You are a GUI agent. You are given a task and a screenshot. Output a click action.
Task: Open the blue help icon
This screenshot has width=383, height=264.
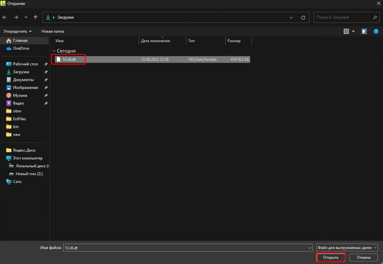click(x=376, y=31)
